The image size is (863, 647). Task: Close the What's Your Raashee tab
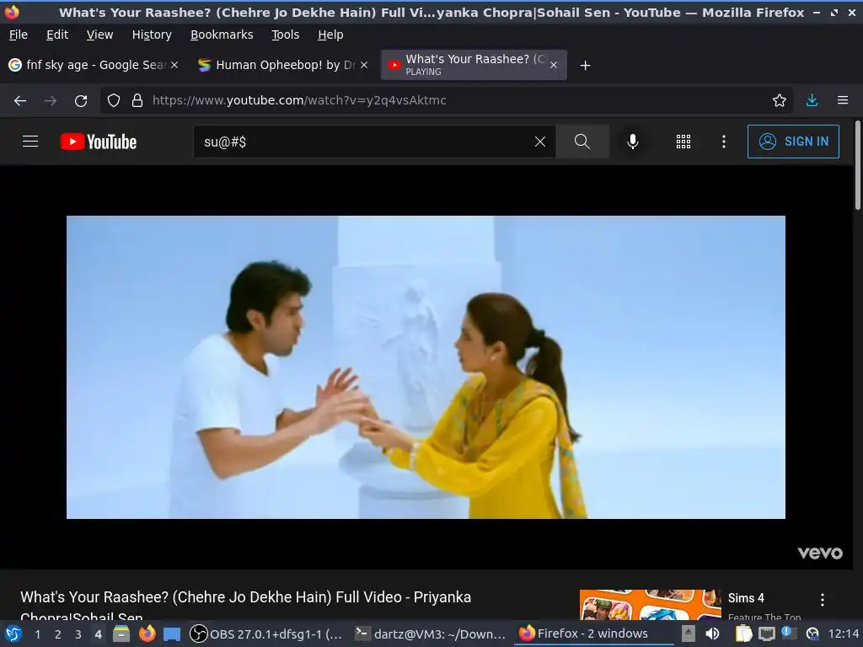[x=554, y=65]
